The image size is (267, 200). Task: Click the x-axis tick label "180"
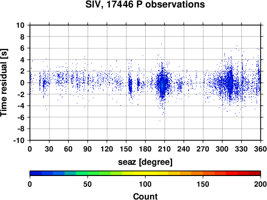pyautogui.click(x=145, y=149)
